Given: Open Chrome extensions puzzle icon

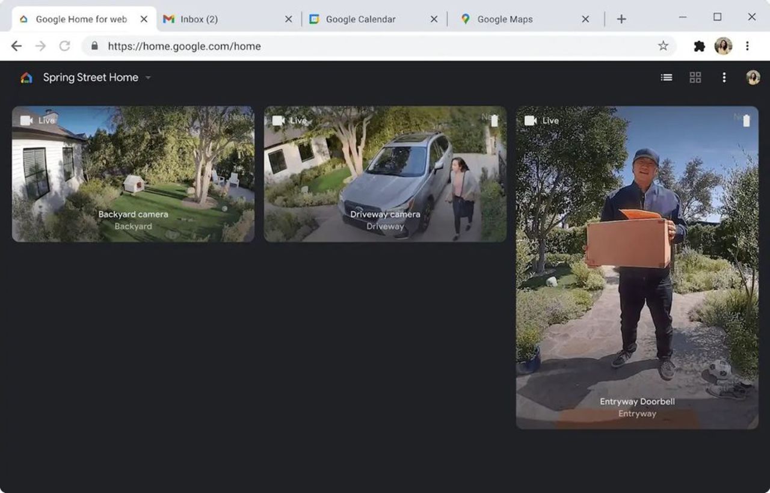Looking at the screenshot, I should tap(699, 46).
